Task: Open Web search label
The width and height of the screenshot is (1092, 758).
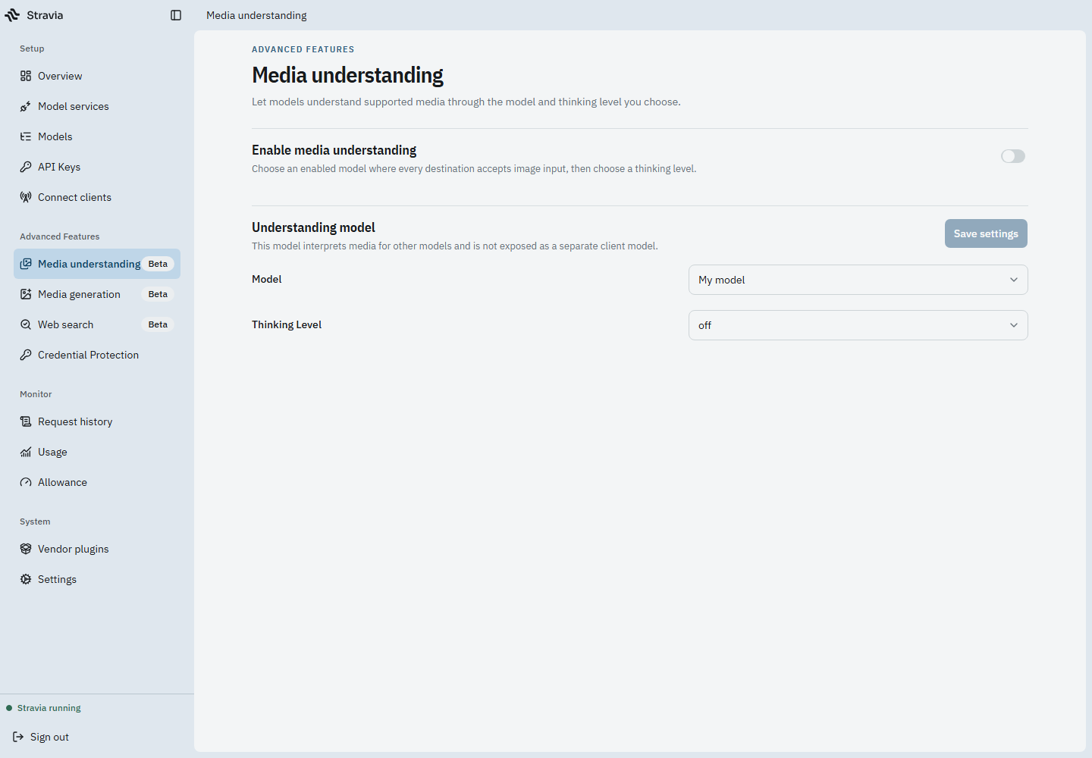Action: click(66, 324)
